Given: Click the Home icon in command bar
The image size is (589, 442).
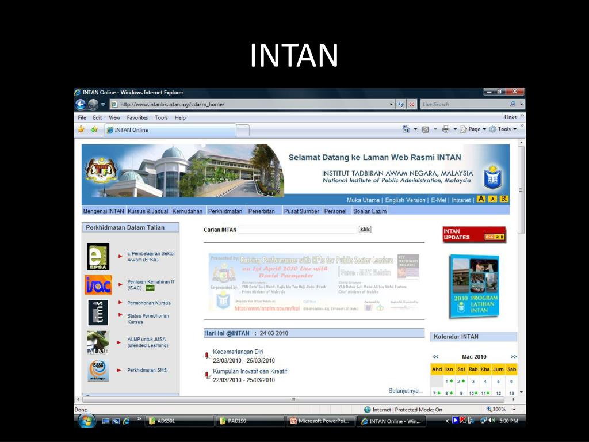Looking at the screenshot, I should tap(406, 129).
